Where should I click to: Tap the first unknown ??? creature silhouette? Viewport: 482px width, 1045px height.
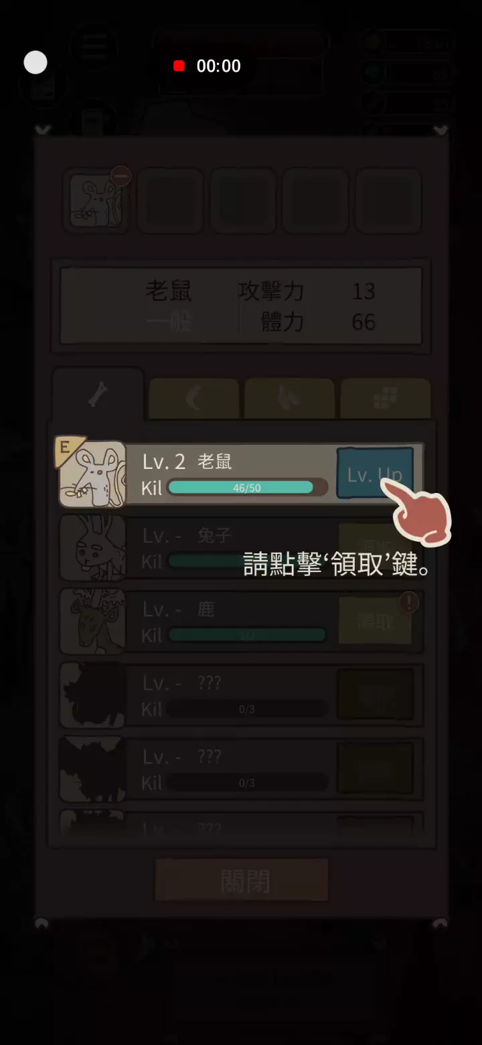[x=92, y=695]
